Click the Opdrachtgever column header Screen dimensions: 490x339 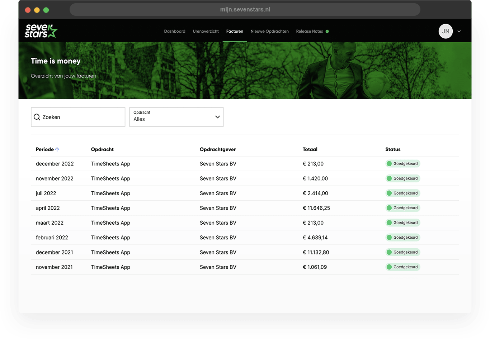coord(218,149)
